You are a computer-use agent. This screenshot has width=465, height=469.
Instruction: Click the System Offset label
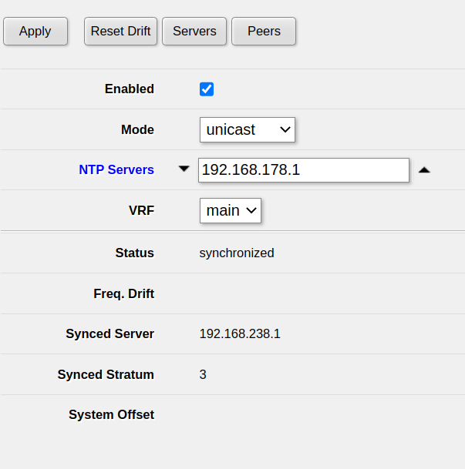click(111, 414)
